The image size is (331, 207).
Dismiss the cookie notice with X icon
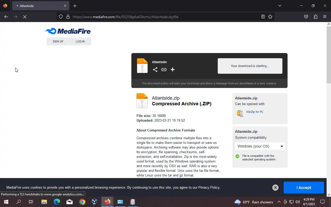point(275,188)
